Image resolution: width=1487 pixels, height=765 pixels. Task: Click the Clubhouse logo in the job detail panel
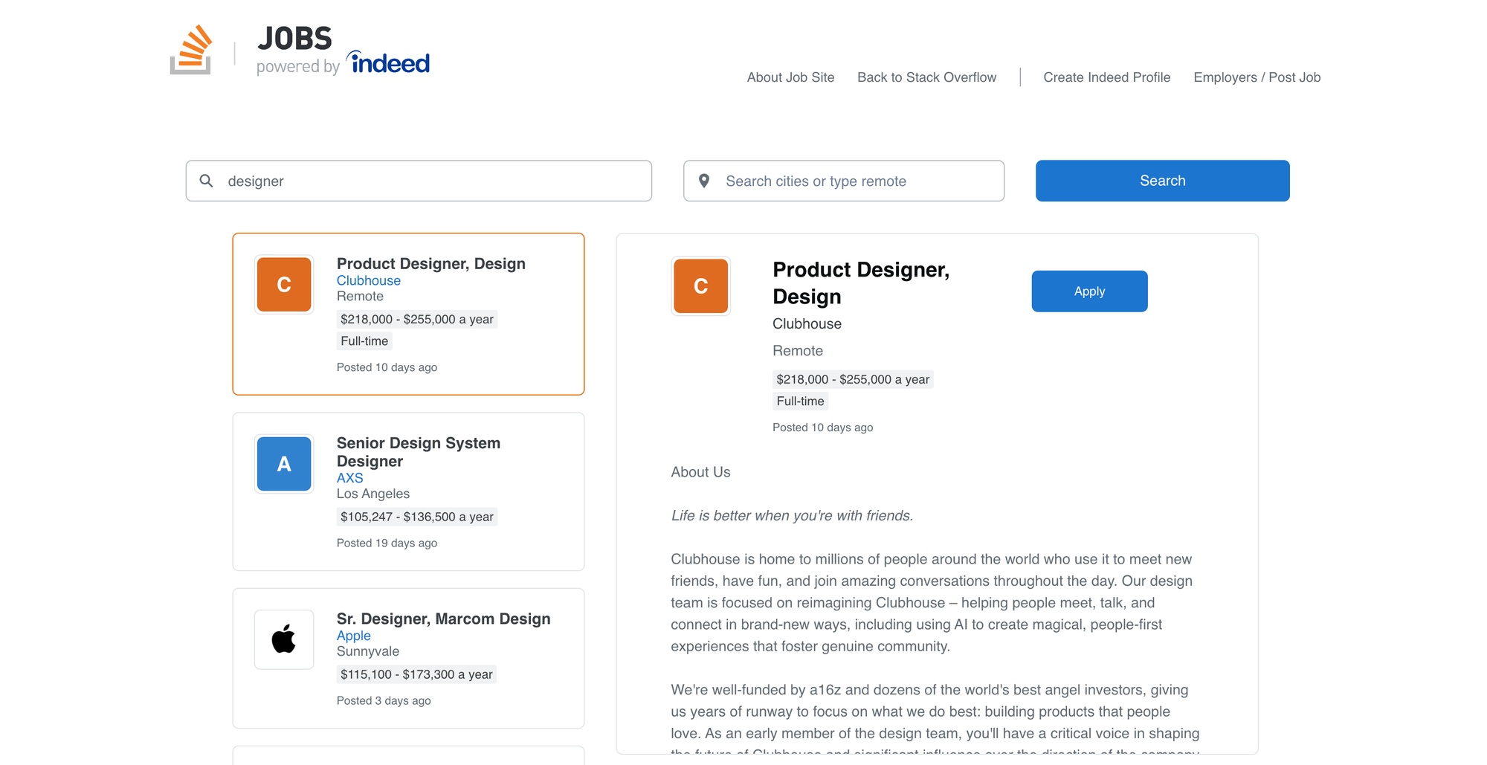700,286
